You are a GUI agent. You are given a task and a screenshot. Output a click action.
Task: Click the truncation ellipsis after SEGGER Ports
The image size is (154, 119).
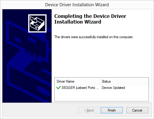tap(97, 88)
